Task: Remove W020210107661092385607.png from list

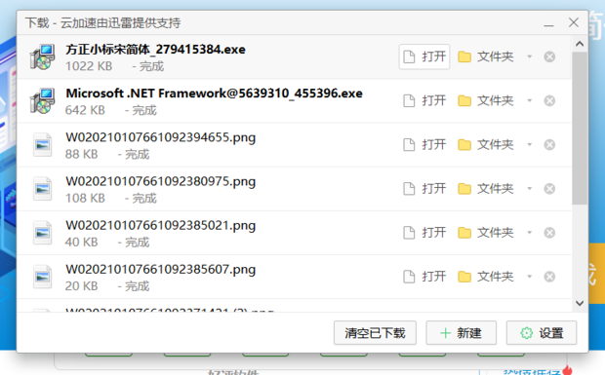Action: point(549,276)
